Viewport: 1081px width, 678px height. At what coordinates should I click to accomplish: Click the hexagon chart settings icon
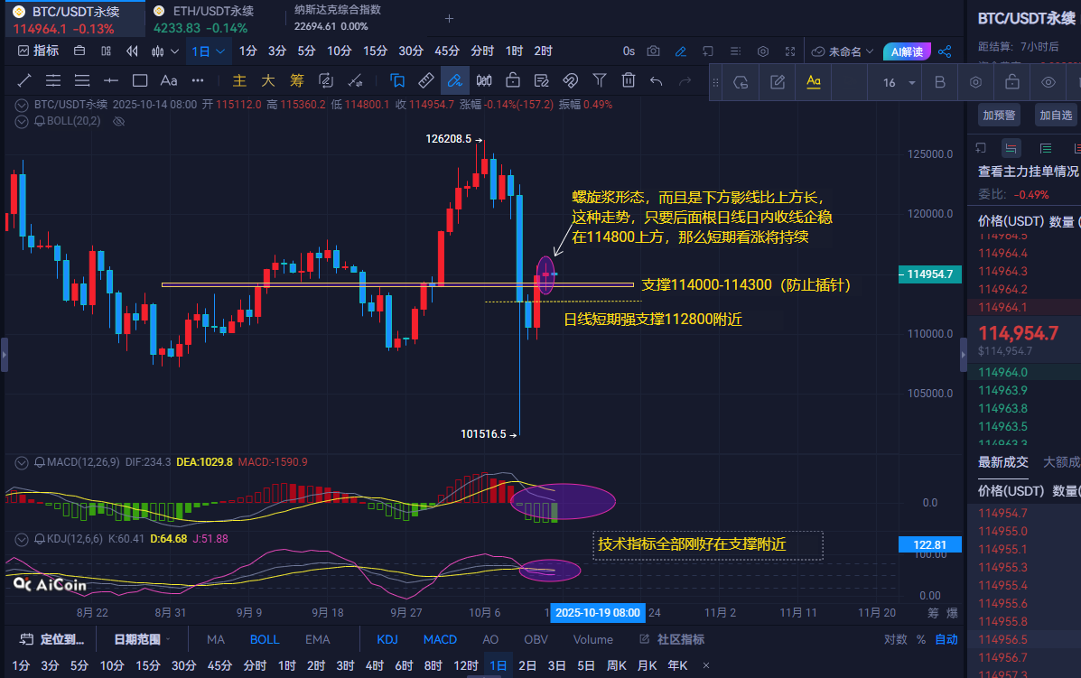[762, 51]
